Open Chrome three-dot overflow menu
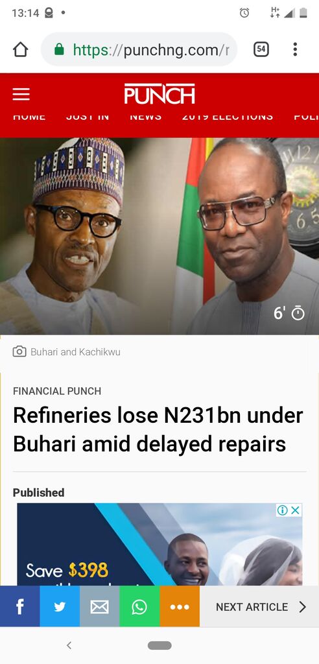Image resolution: width=319 pixels, height=664 pixels. coord(295,49)
